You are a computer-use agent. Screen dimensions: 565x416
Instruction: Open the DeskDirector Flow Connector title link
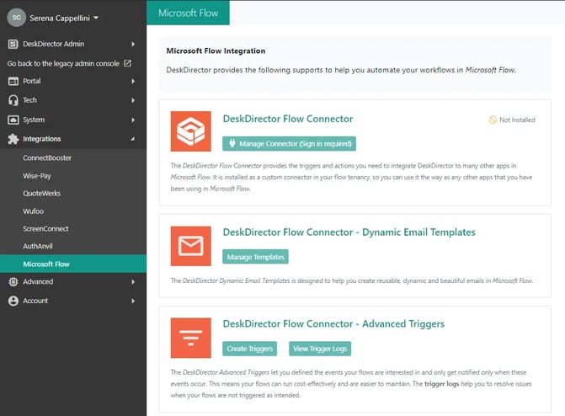tap(287, 119)
